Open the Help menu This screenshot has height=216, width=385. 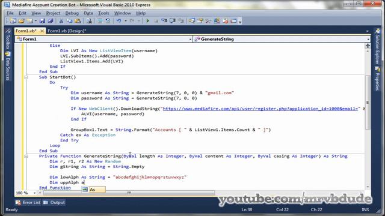(141, 13)
